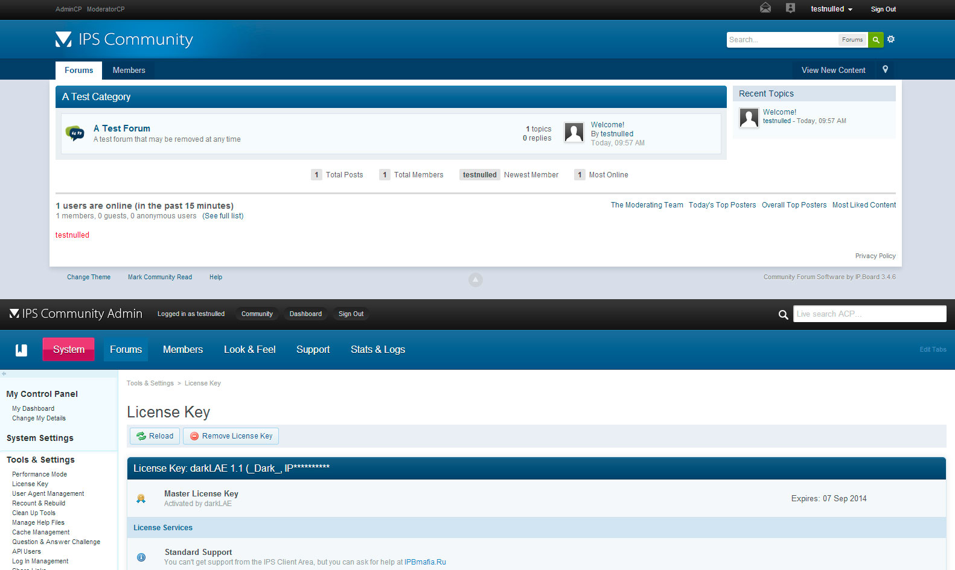Open the Support admin tab
Screen dimensions: 955x570
pos(313,350)
